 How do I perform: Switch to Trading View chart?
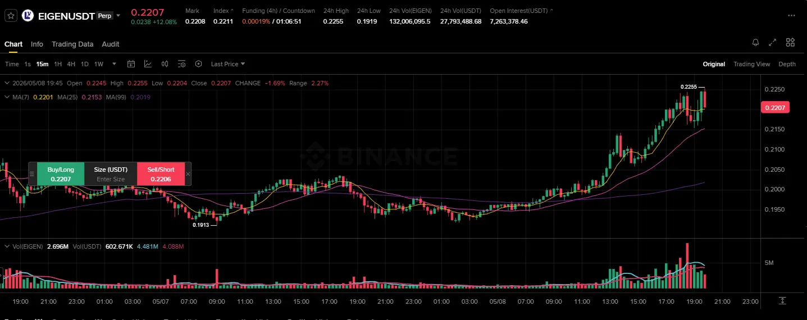coord(751,64)
